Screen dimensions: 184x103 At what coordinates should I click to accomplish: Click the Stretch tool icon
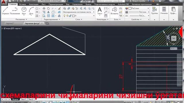tap(44, 16)
